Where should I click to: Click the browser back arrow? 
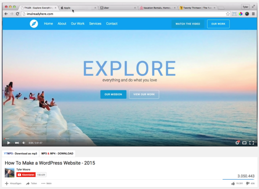6,14
